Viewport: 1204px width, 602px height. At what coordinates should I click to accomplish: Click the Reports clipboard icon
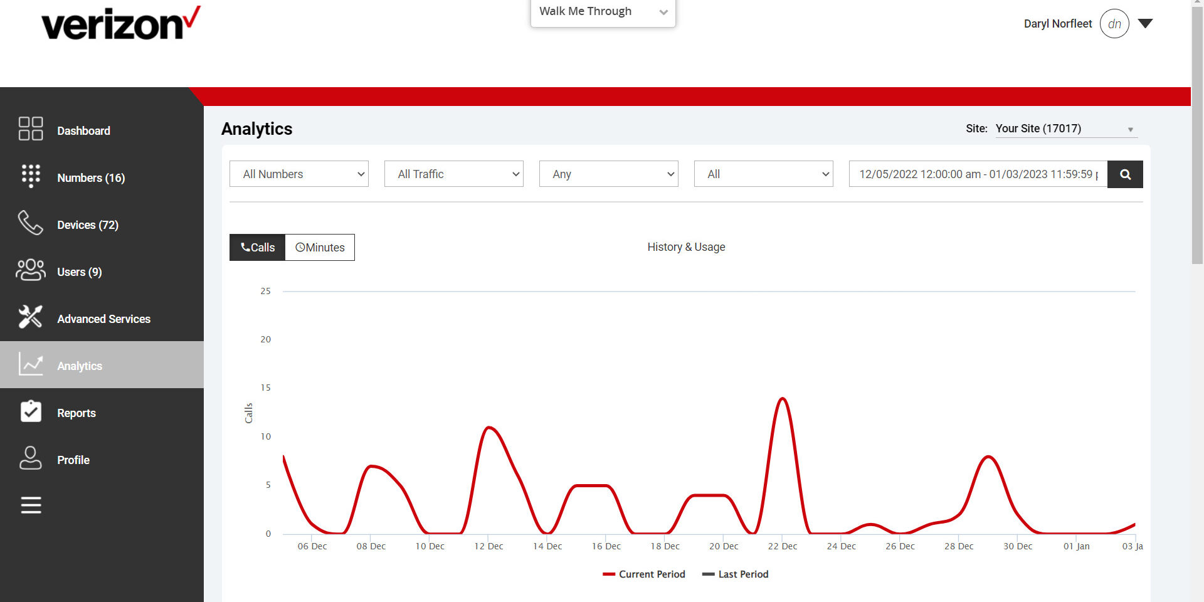pyautogui.click(x=30, y=411)
